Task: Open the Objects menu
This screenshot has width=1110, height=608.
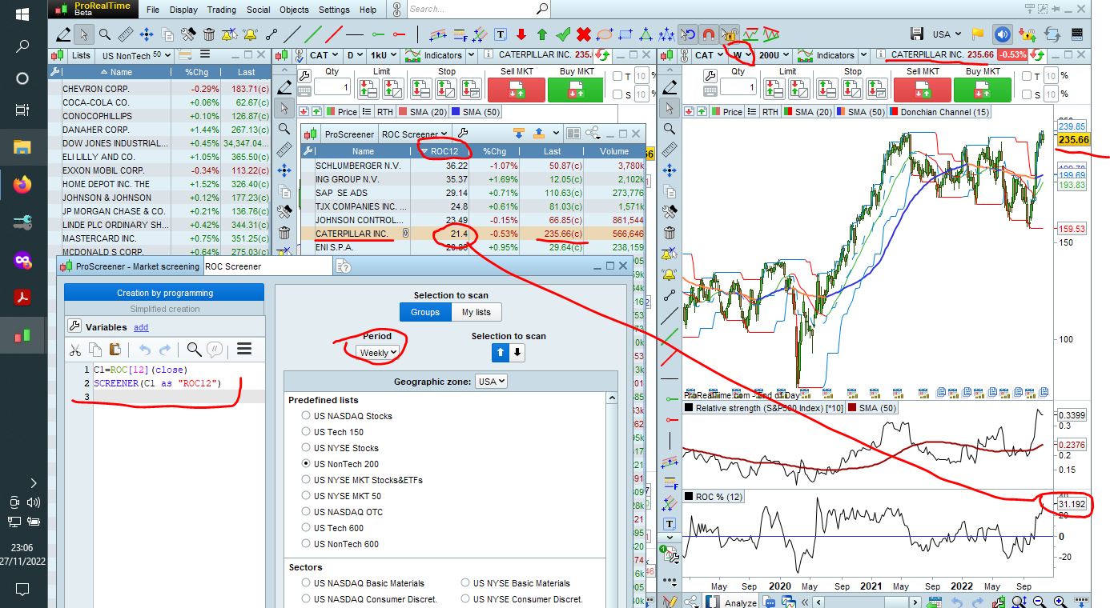Action: pos(294,10)
